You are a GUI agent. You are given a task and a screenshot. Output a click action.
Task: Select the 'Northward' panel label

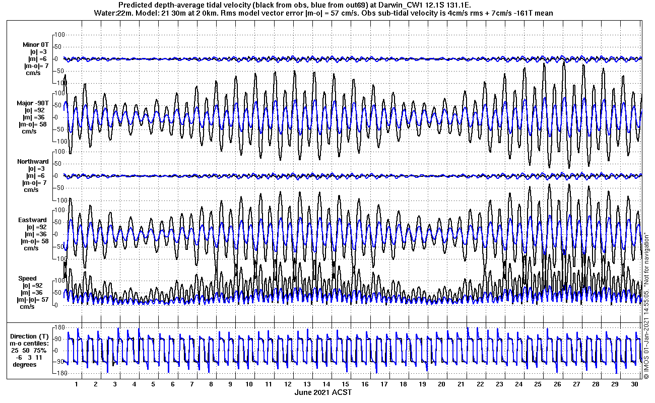[33, 162]
